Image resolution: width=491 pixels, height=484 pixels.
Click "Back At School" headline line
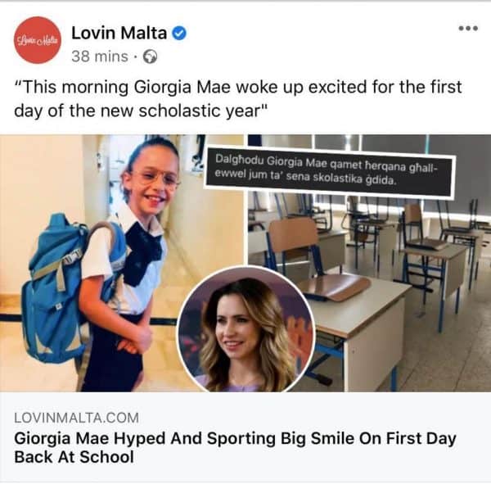pyautogui.click(x=74, y=457)
